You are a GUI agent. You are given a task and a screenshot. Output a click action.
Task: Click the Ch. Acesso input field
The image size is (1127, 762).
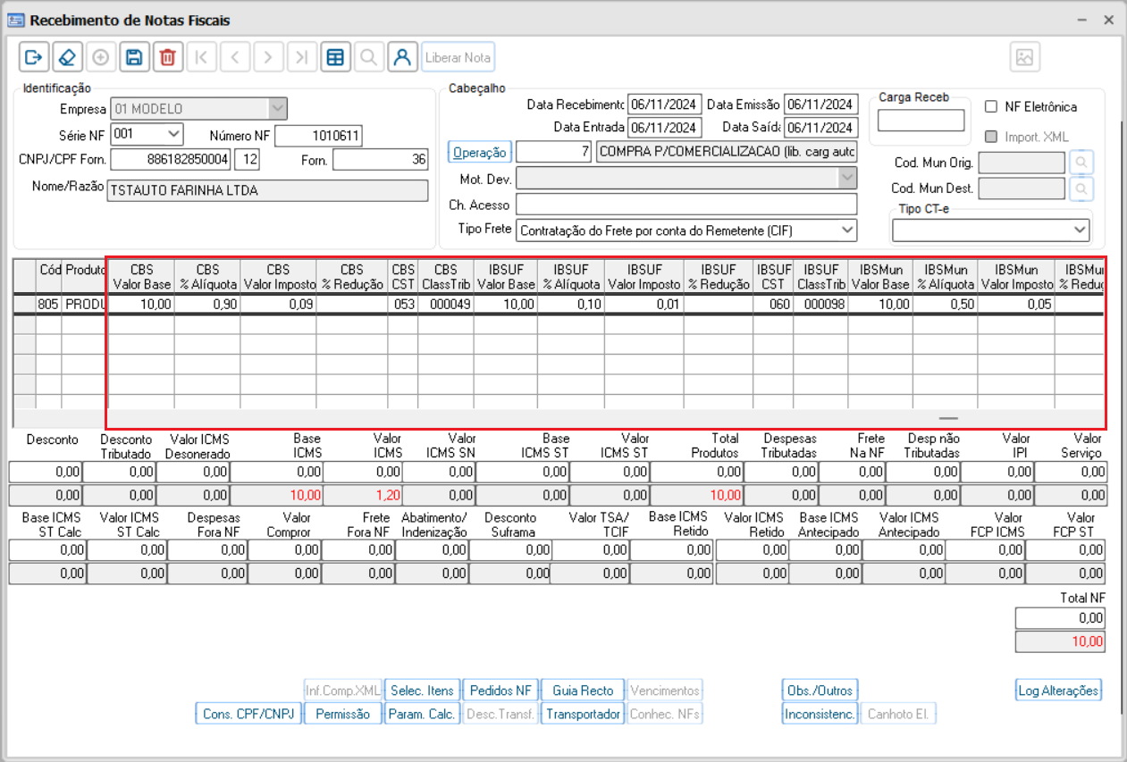686,204
